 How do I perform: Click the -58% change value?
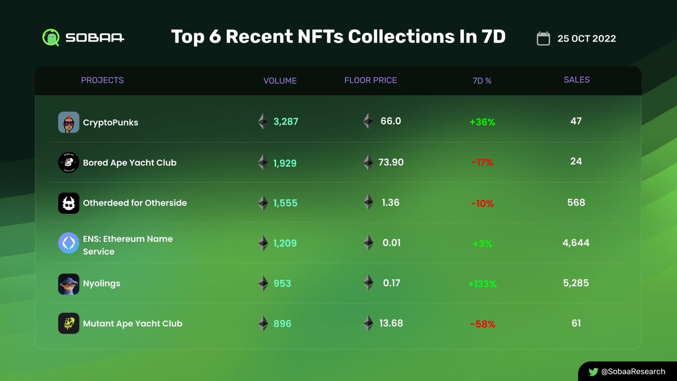(482, 325)
